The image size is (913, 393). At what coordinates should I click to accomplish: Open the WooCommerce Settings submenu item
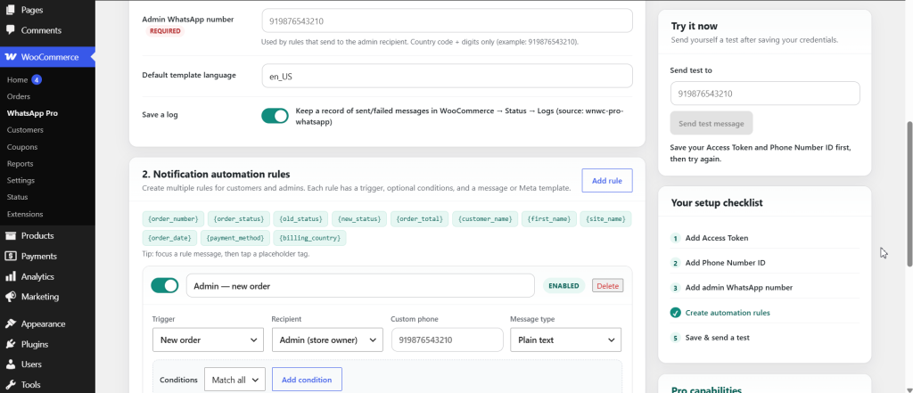click(x=21, y=181)
